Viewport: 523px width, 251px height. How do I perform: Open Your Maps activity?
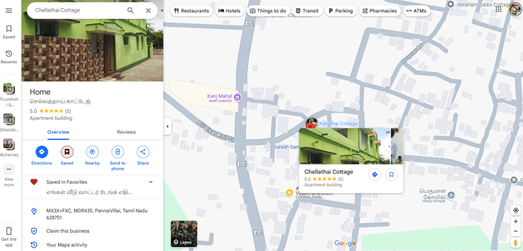[67, 245]
